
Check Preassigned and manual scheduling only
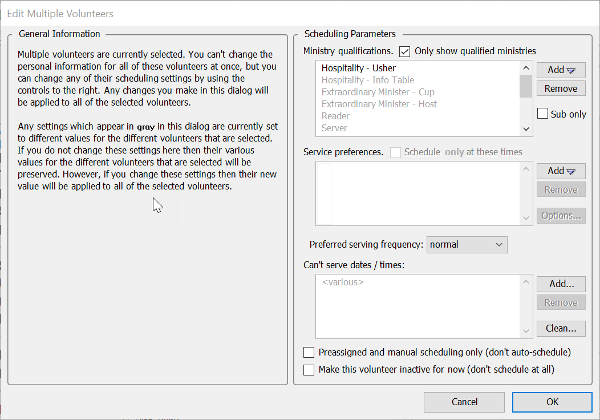tap(309, 353)
